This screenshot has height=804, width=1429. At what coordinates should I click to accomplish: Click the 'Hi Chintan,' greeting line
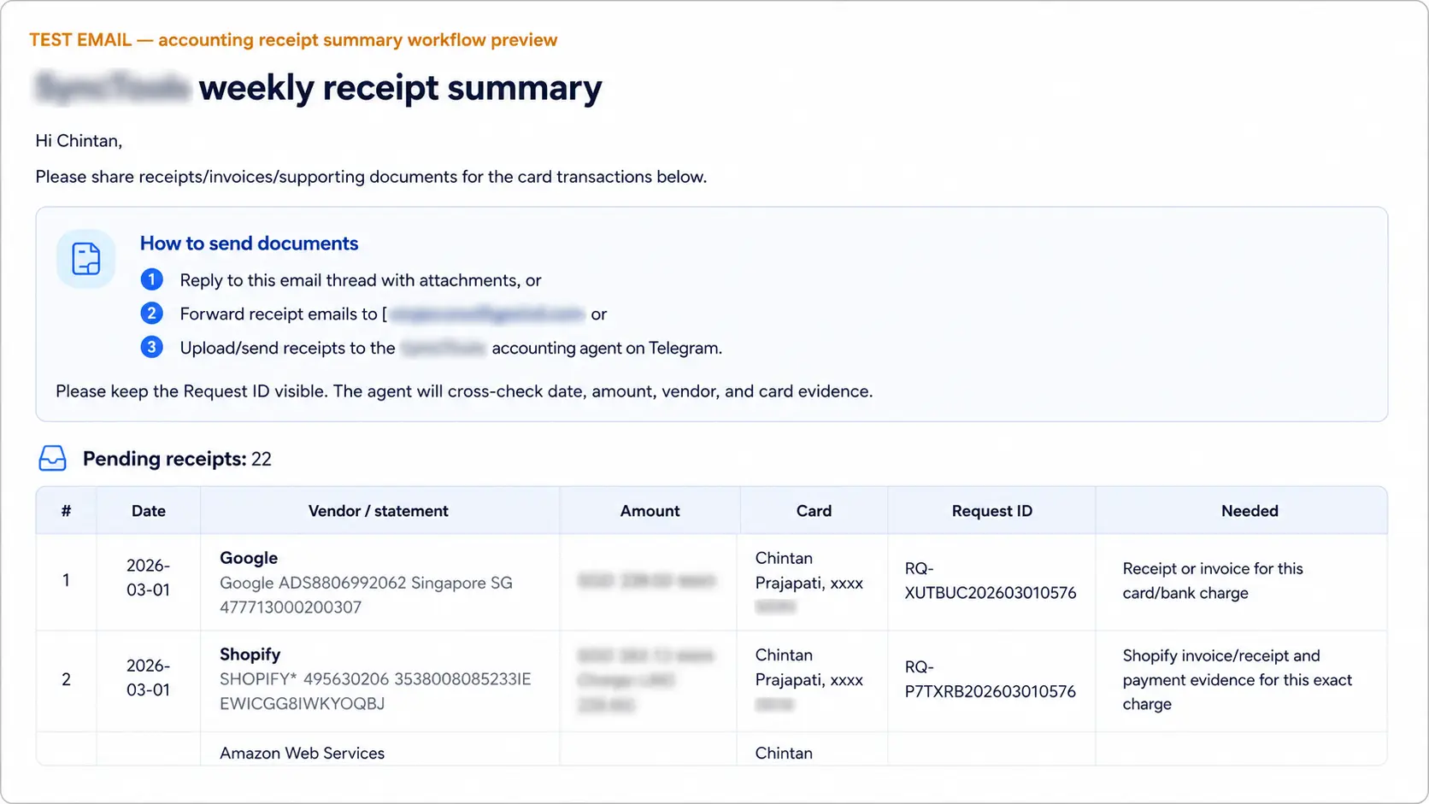[79, 141]
